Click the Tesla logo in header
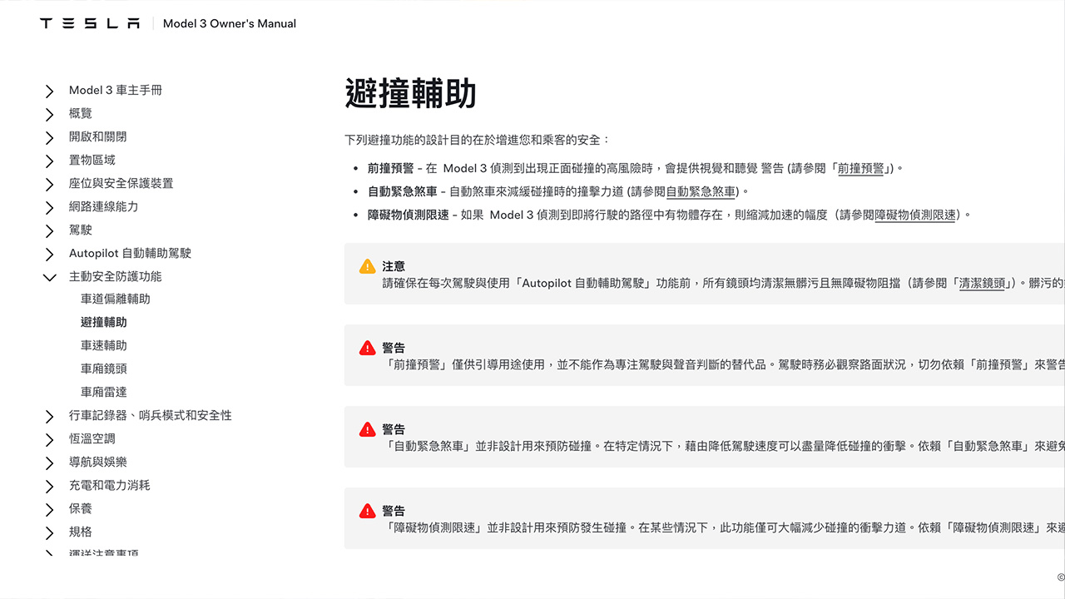 pos(90,23)
